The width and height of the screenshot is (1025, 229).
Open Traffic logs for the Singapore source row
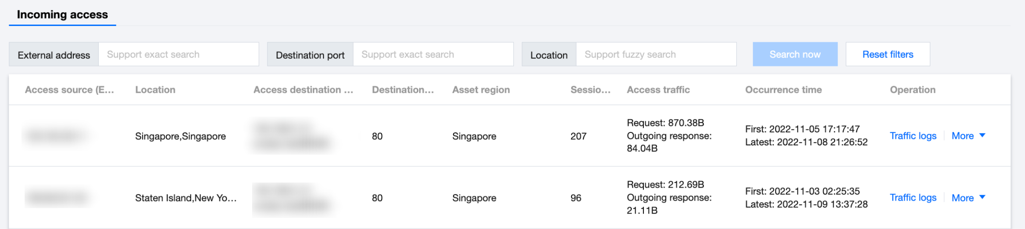913,136
